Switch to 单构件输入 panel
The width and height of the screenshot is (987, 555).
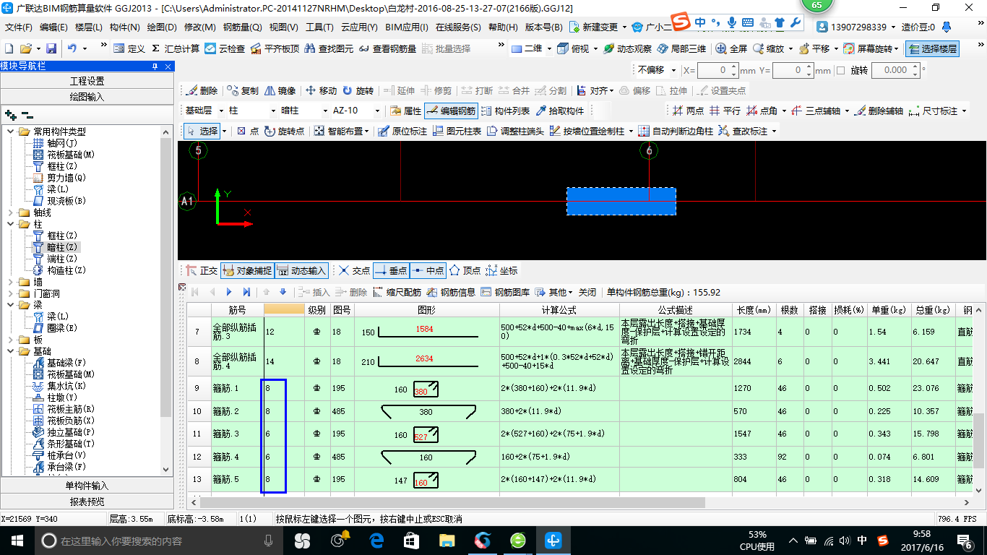87,486
